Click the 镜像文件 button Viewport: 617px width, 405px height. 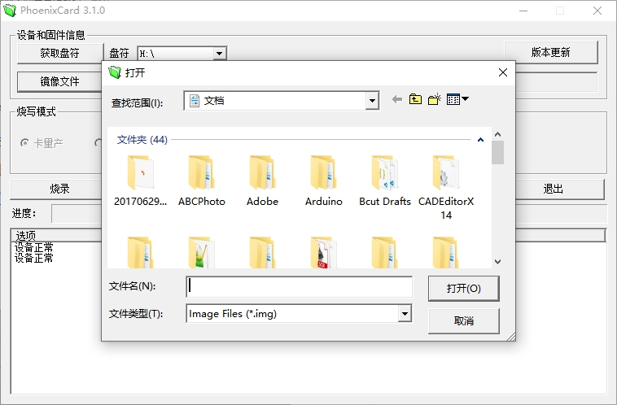point(59,81)
